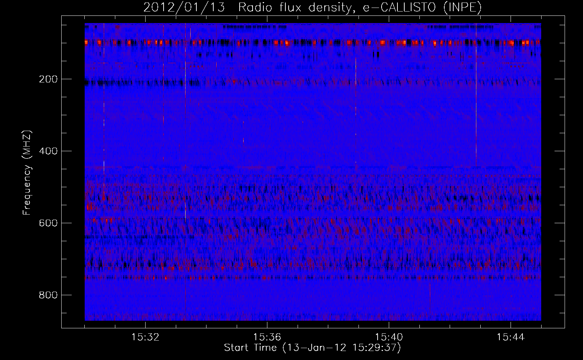Click the 800 frequency tick label

coord(48,295)
